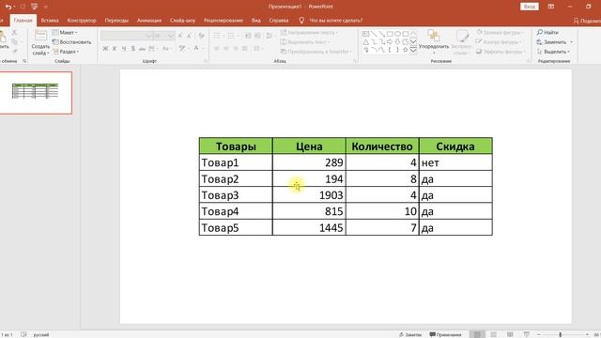Open the Упорядочить arrange menu
The height and width of the screenshot is (338, 601).
434,41
